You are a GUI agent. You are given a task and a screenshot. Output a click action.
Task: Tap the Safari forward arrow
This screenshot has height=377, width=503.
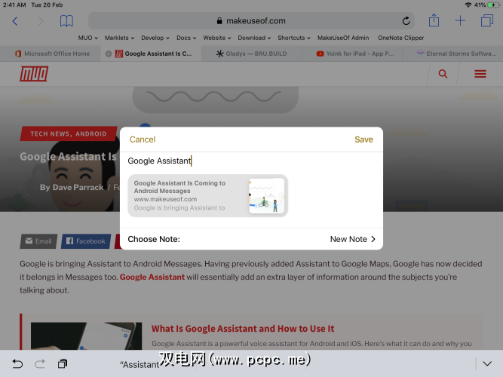click(41, 21)
